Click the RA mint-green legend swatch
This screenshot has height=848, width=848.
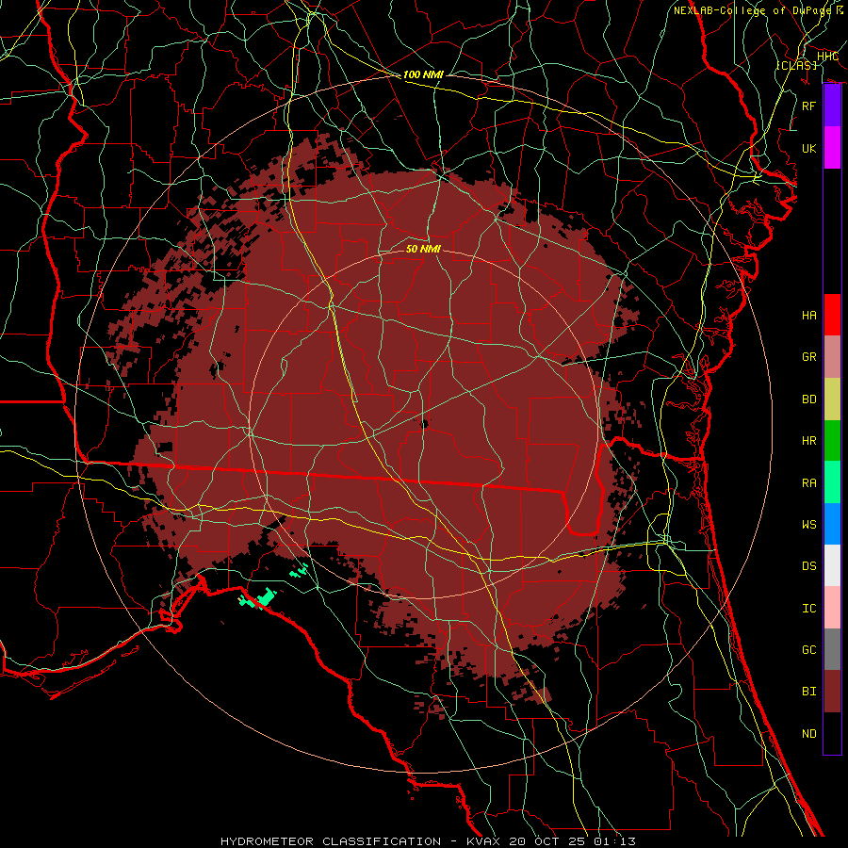pos(832,482)
